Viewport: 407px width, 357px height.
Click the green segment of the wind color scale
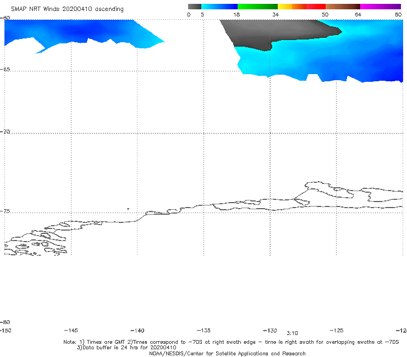257,7
